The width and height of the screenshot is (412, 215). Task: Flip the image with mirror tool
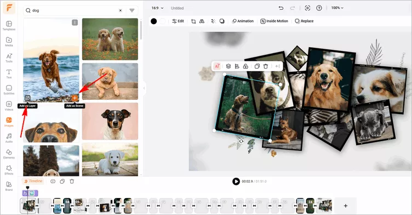pos(202,21)
